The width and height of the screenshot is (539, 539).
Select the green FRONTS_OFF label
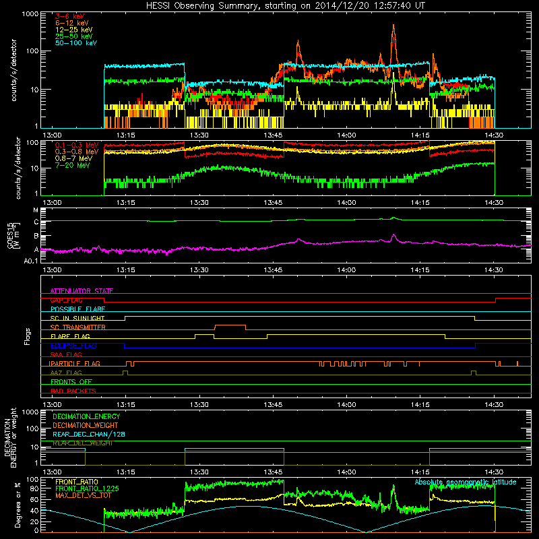pos(71,381)
